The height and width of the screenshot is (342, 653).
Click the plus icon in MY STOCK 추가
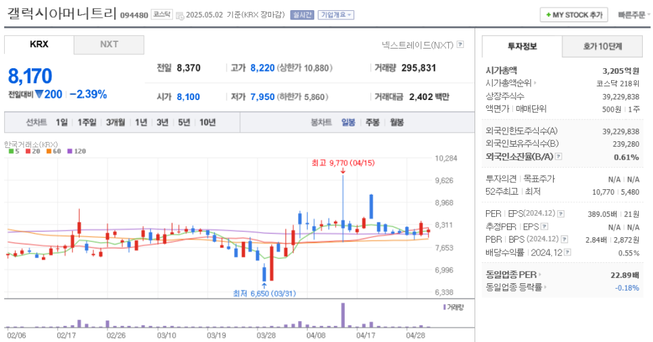[x=548, y=15]
